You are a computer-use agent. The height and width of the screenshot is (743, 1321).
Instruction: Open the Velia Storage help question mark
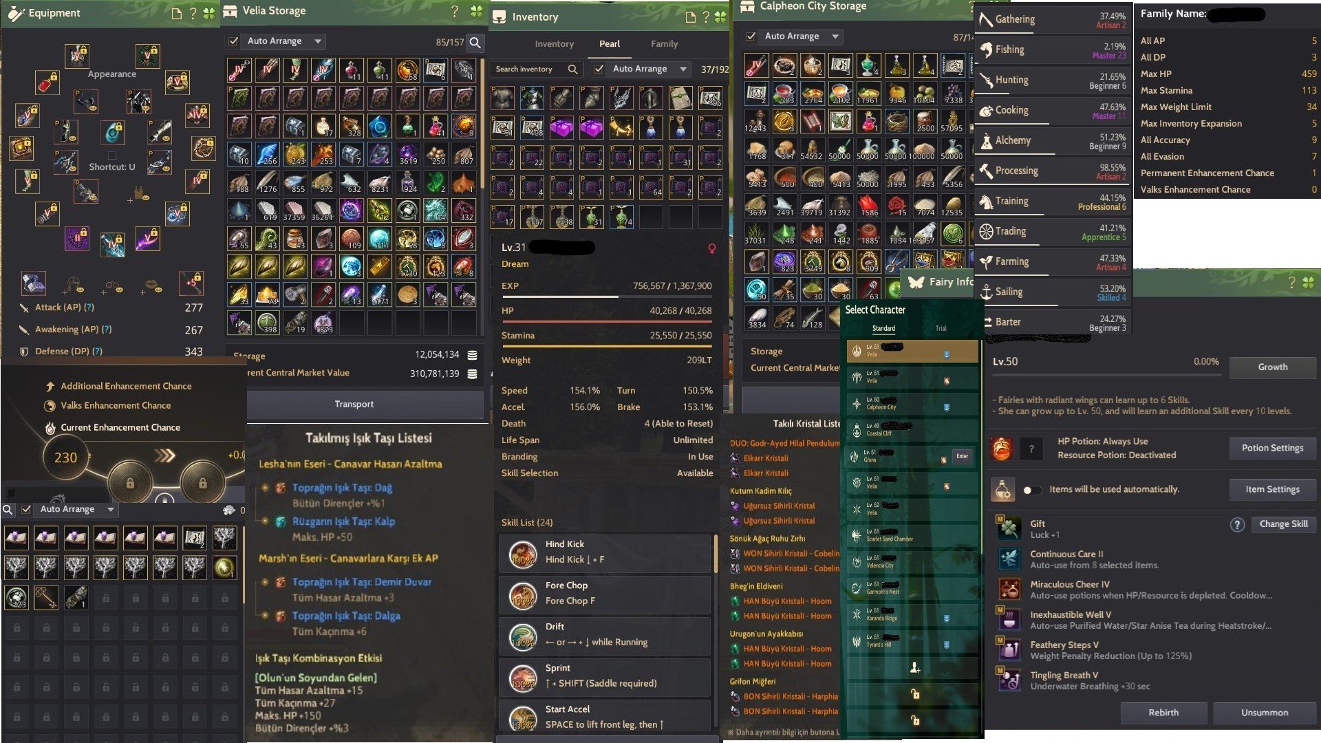click(x=454, y=11)
